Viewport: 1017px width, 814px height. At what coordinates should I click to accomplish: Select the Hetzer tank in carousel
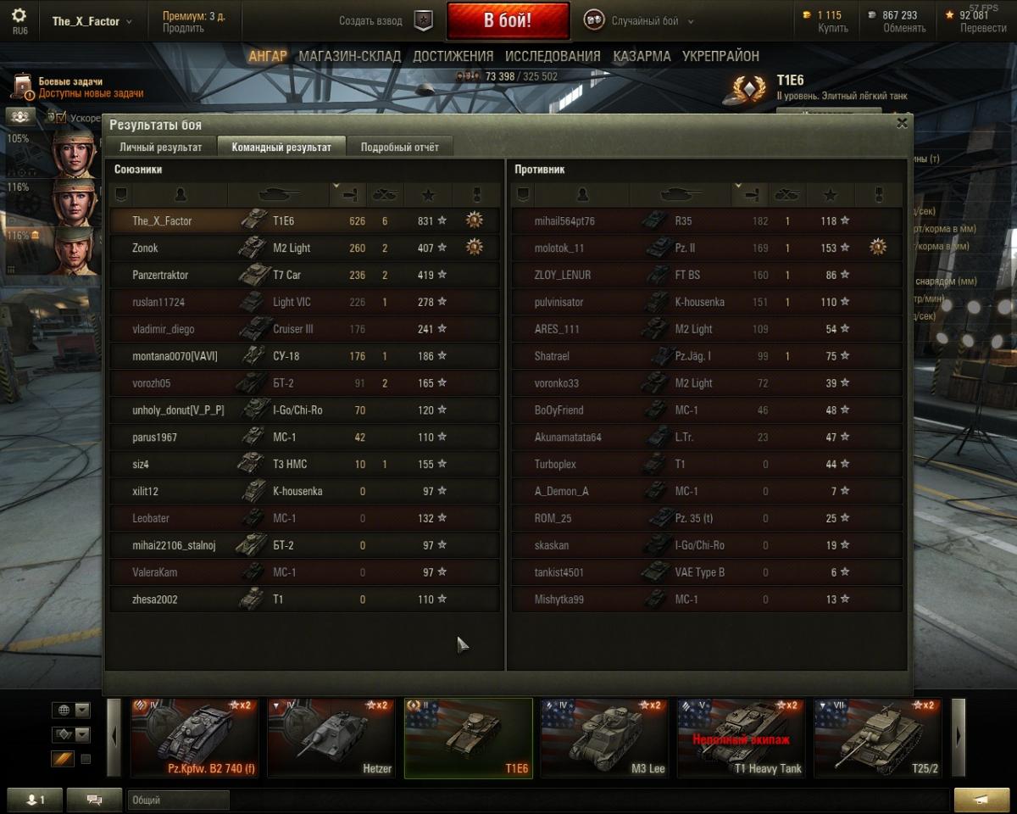coord(331,738)
